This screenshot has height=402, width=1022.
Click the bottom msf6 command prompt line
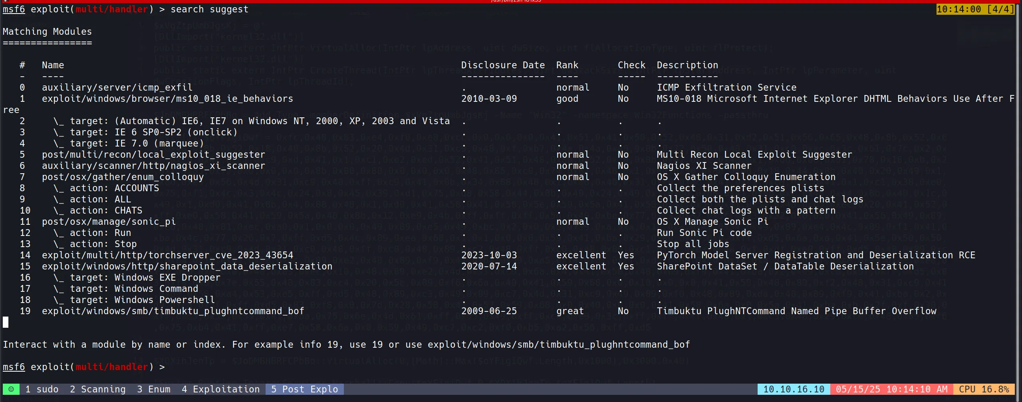[x=84, y=367]
